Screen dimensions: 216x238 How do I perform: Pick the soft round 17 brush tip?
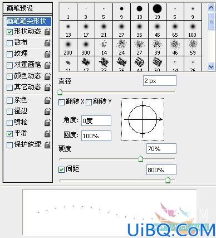(86, 30)
